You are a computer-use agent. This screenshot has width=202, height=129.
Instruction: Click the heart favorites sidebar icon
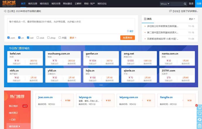[200, 113]
